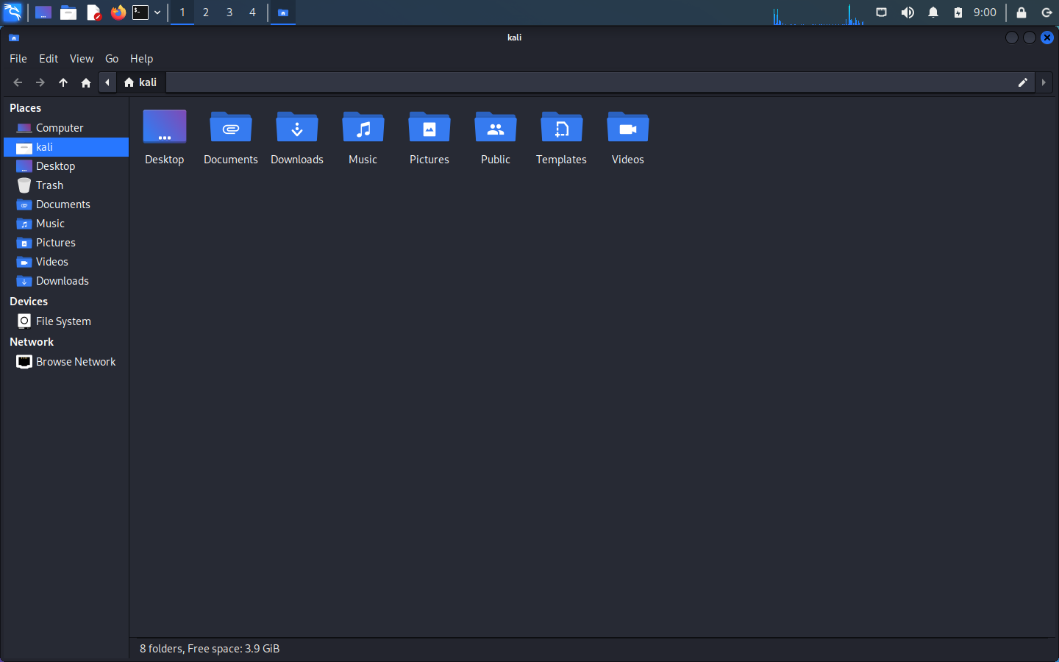
Task: Select the Pictures folder icon in main pane
Action: 429,127
